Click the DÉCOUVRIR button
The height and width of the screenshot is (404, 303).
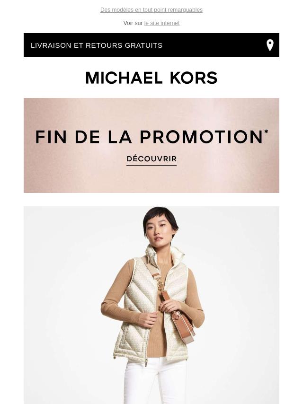point(151,159)
